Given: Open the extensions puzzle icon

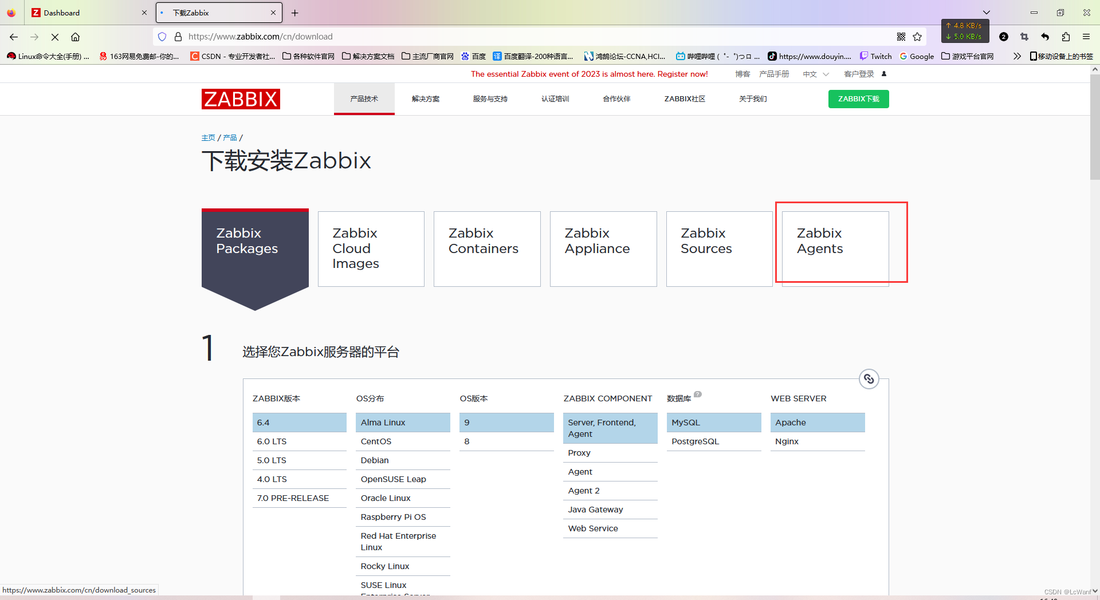Looking at the screenshot, I should coord(1066,37).
